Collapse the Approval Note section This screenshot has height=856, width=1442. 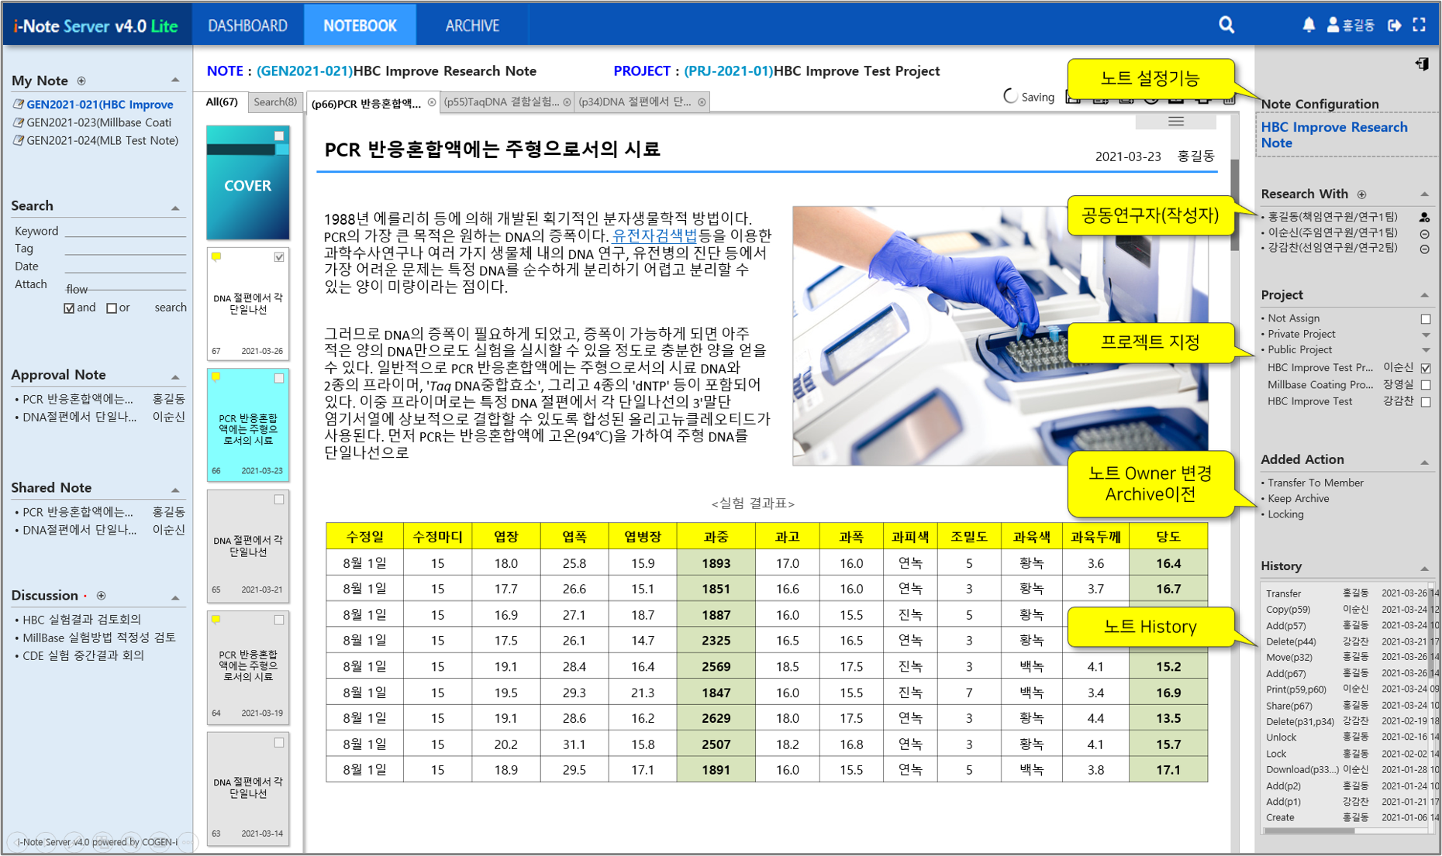click(x=175, y=377)
